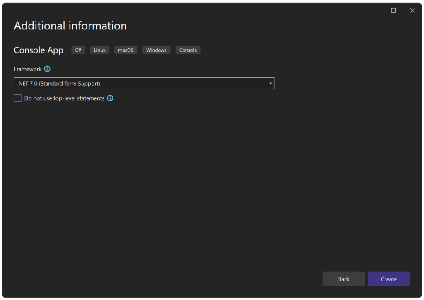The image size is (424, 300).
Task: Click the Framework info icon
Action: (x=47, y=69)
